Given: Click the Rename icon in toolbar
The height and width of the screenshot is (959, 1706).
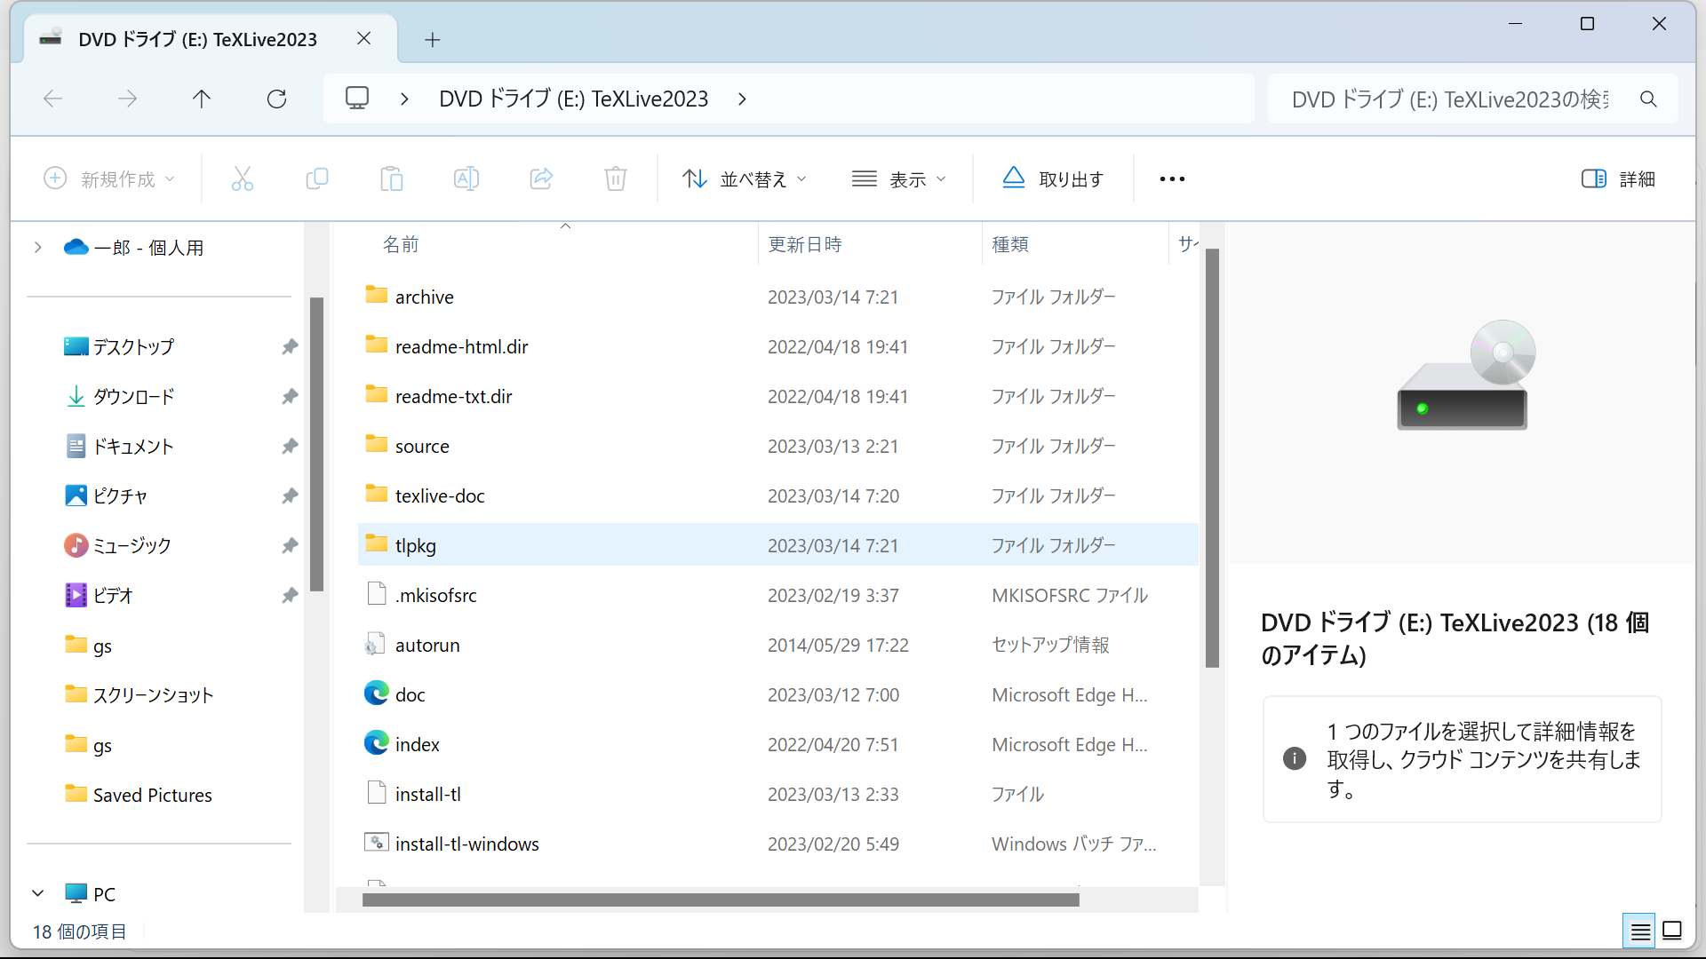Looking at the screenshot, I should [x=466, y=178].
